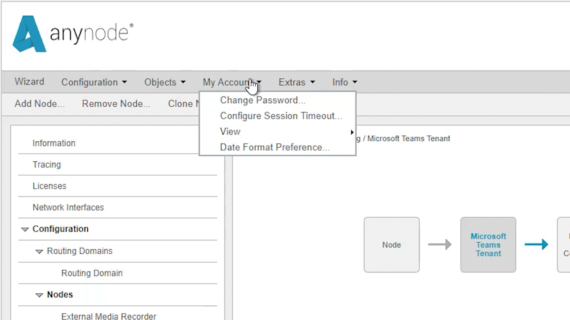Screen dimensions: 570x320
Task: Collapse the Configuration tree section
Action: point(24,229)
